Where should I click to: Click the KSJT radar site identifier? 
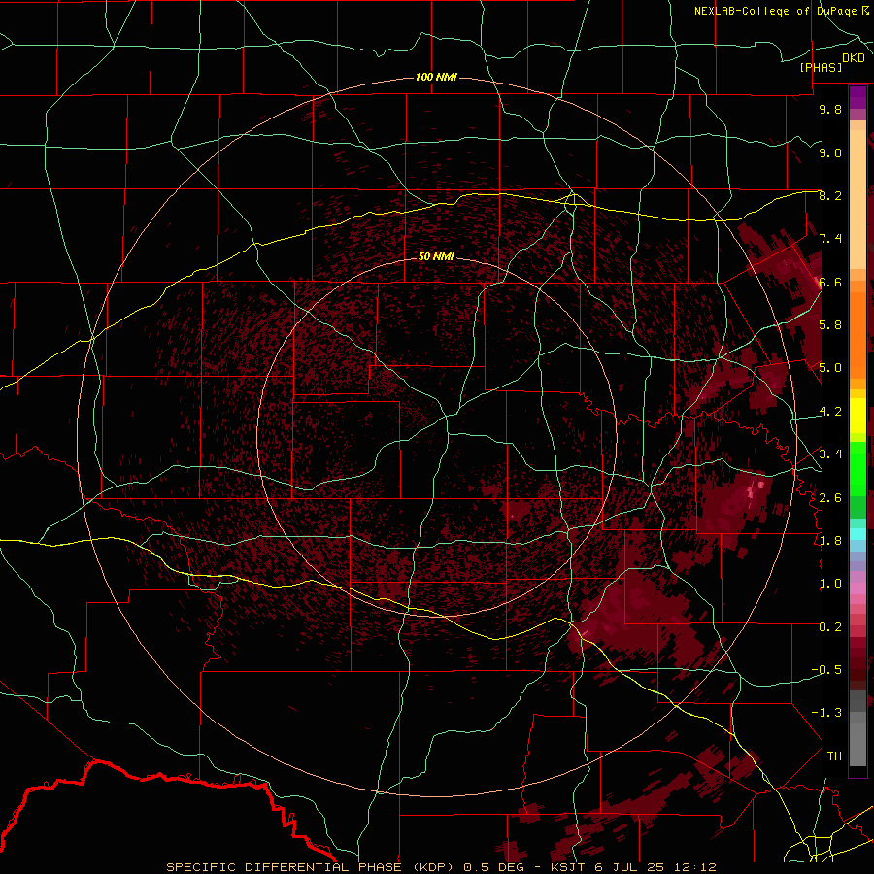tap(568, 867)
